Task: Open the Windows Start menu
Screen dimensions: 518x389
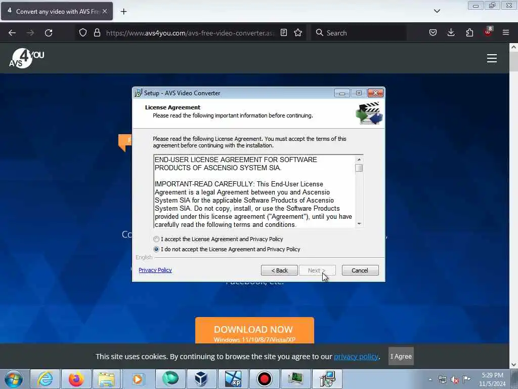Action: coord(14,379)
